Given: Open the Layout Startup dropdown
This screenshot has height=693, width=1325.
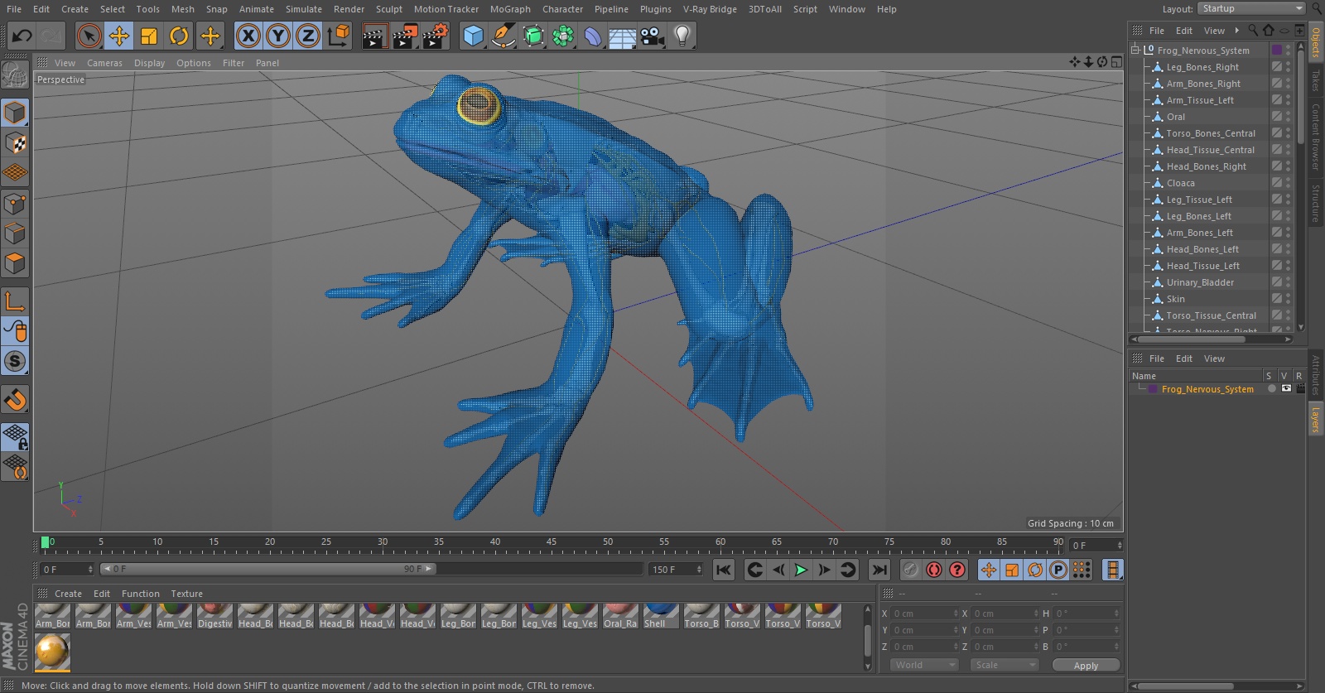Looking at the screenshot, I should click(x=1252, y=8).
